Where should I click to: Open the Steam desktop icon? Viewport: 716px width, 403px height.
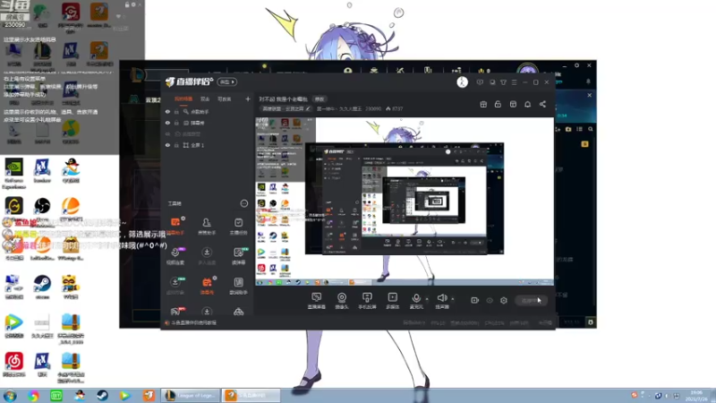[42, 287]
